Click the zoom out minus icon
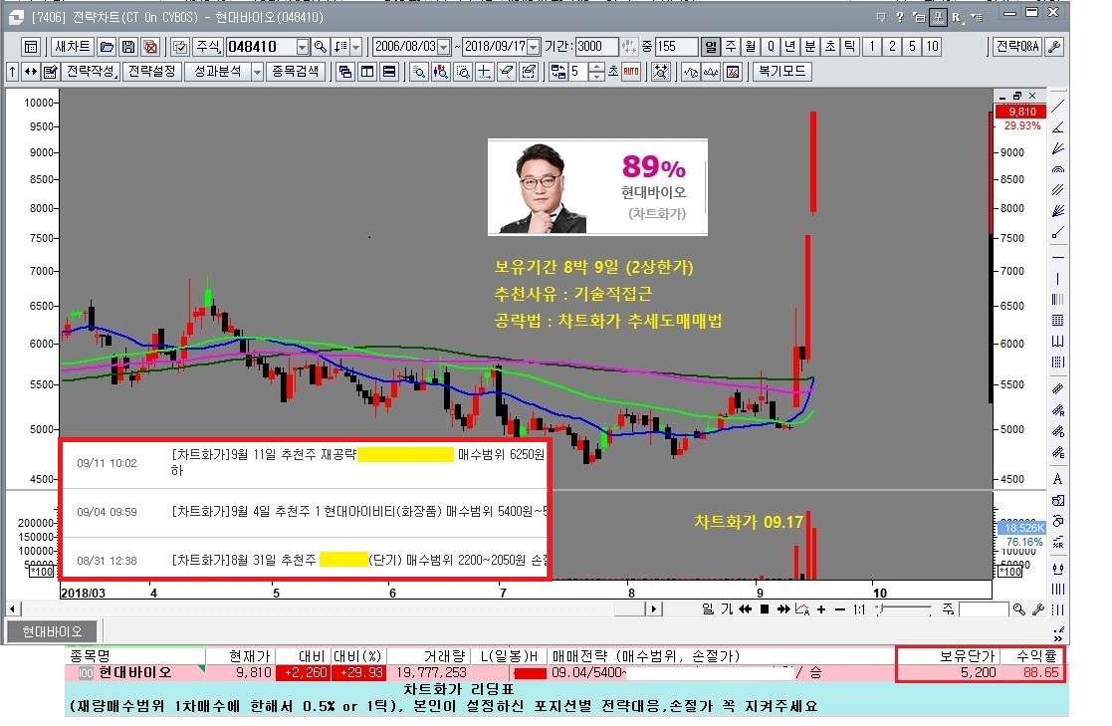This screenshot has width=1112, height=726. pyautogui.click(x=840, y=608)
